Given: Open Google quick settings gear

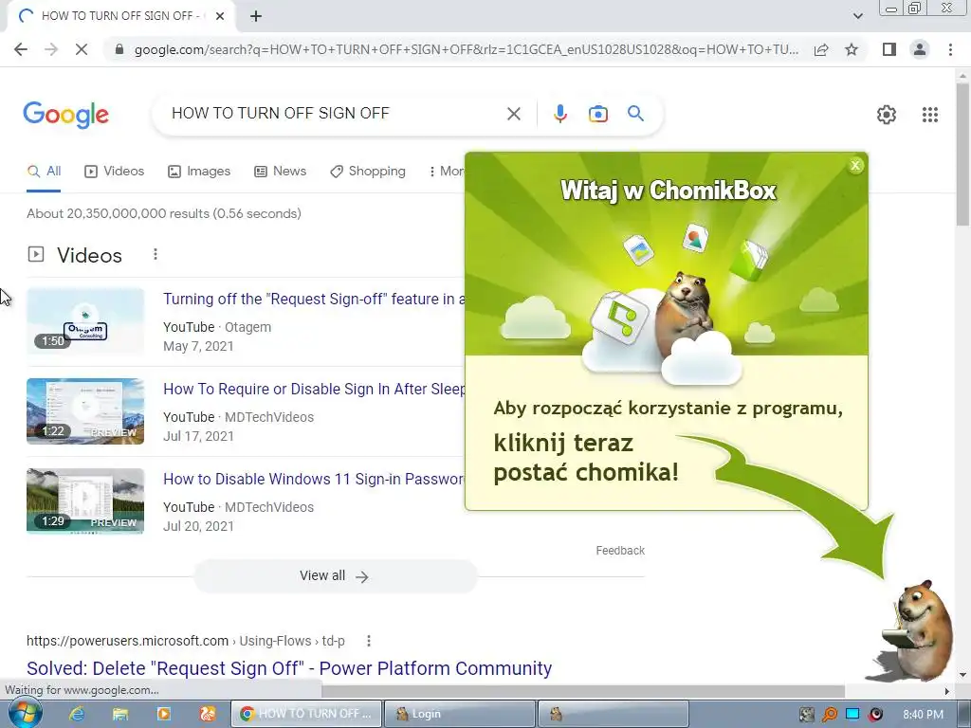Looking at the screenshot, I should coord(887,115).
